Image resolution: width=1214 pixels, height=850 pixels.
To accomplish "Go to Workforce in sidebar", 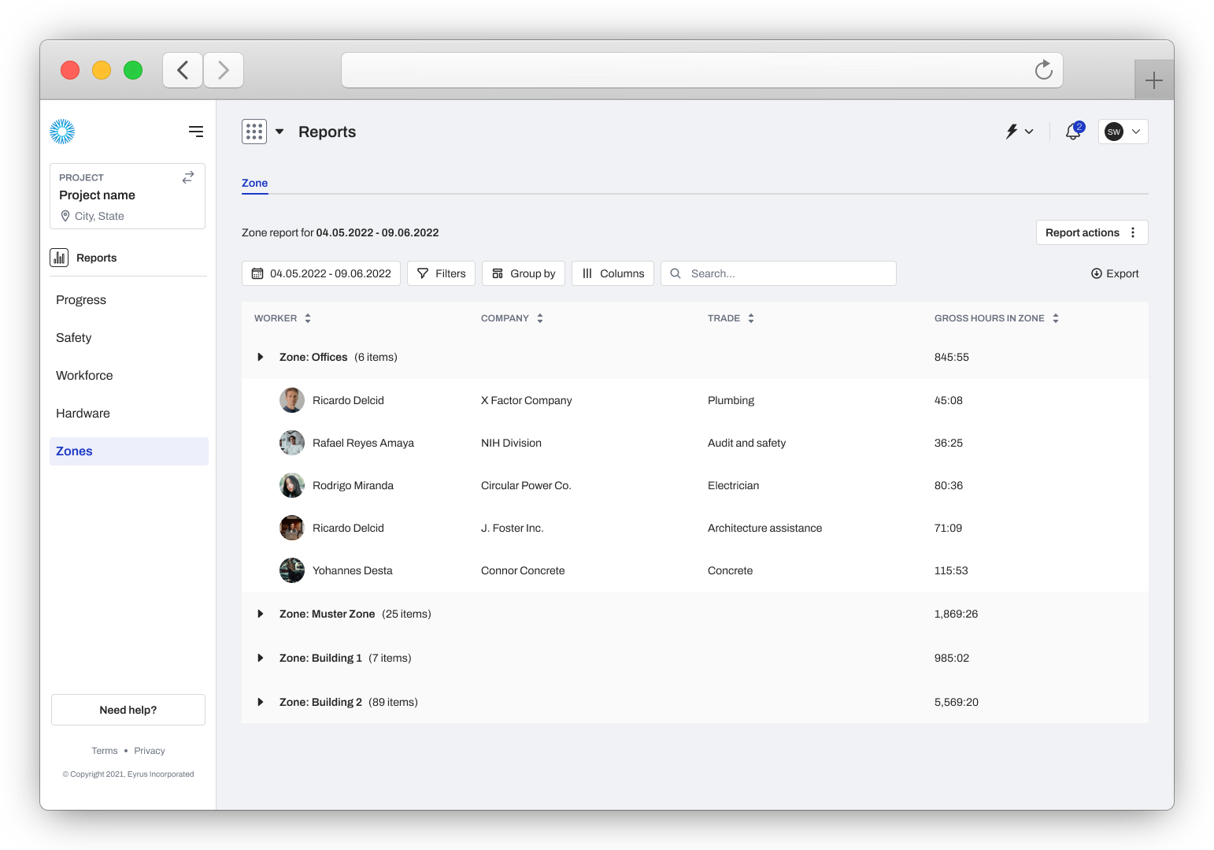I will pos(84,376).
